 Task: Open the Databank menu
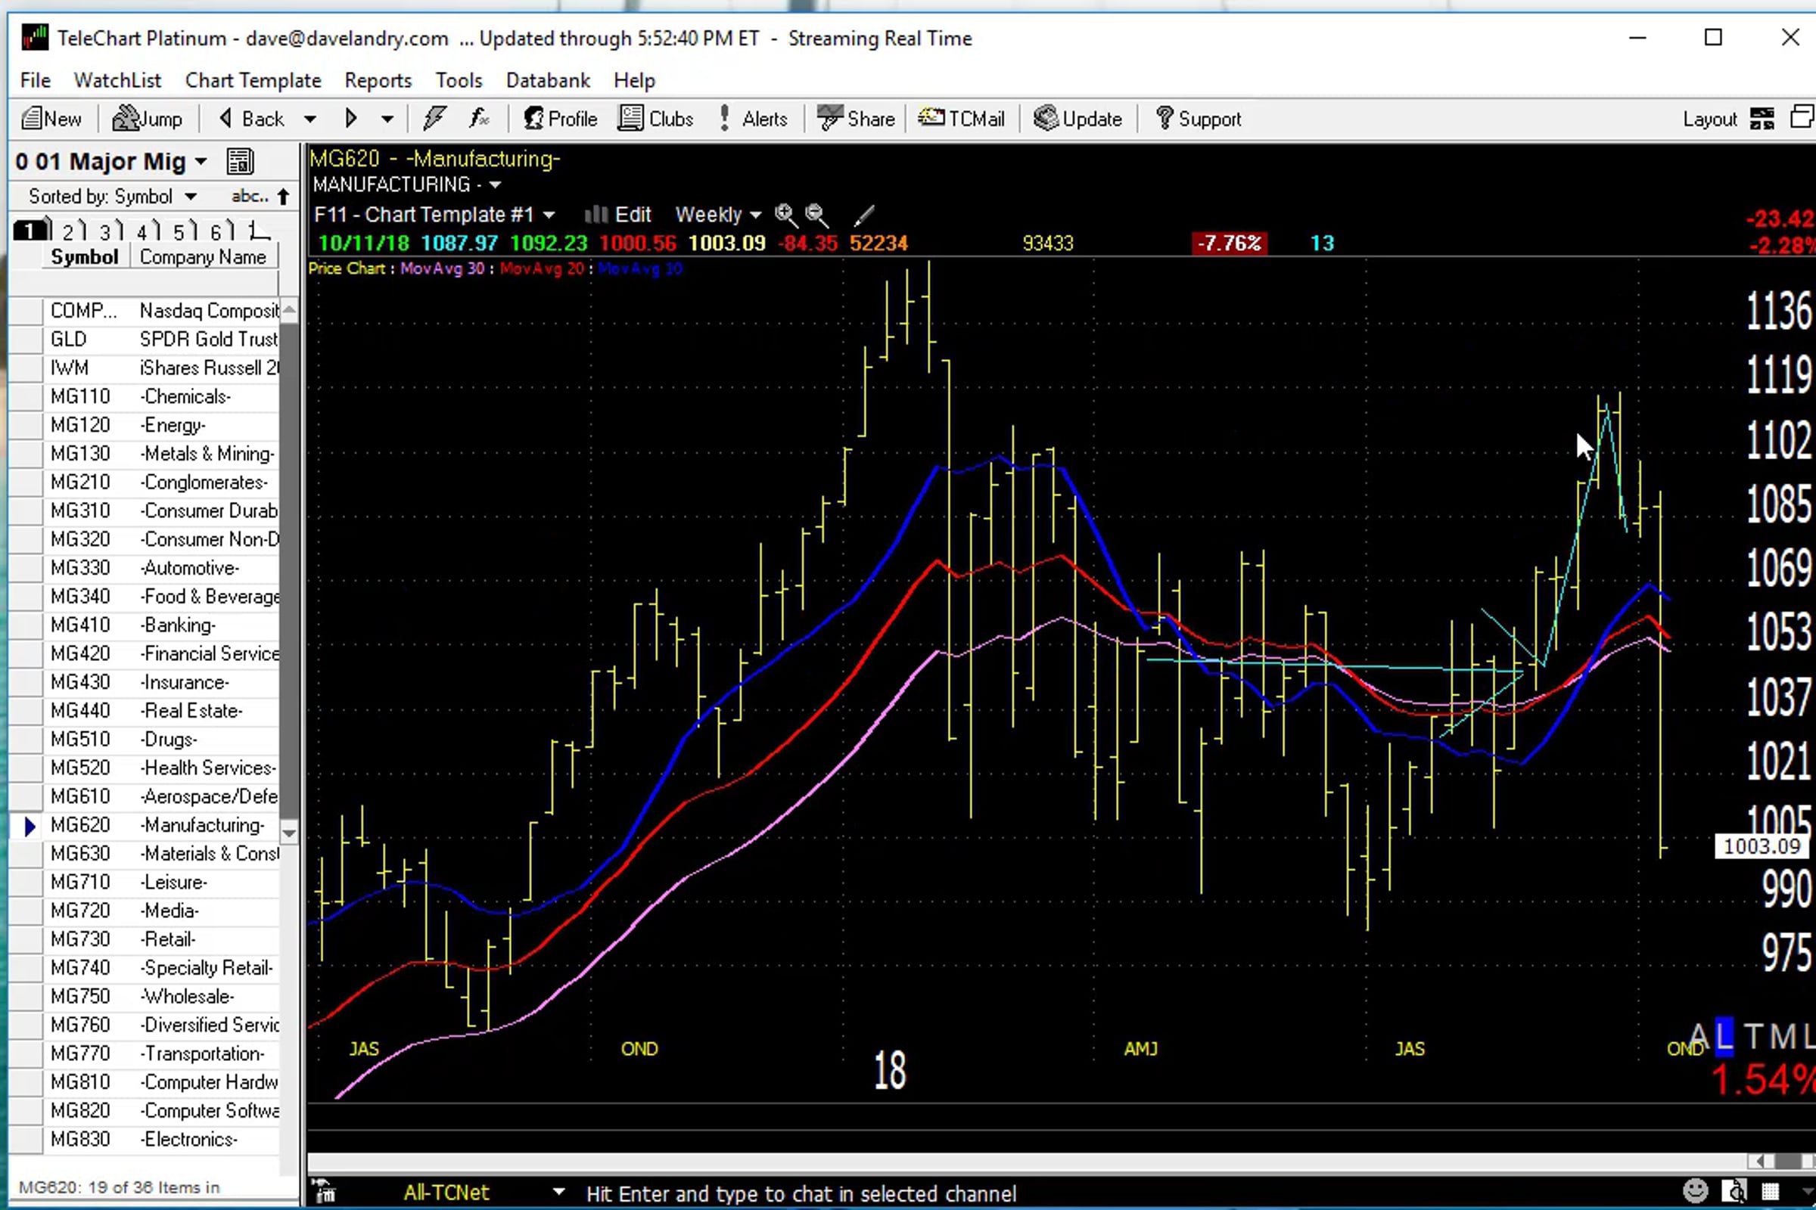pyautogui.click(x=548, y=80)
